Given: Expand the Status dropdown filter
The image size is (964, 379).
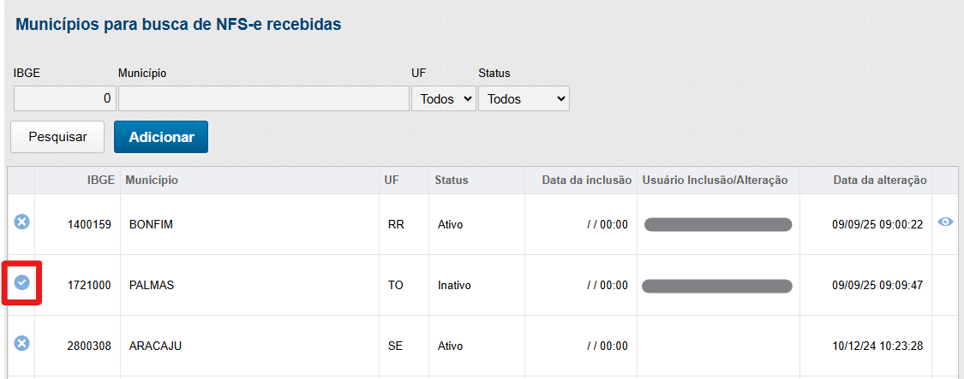Looking at the screenshot, I should 524,99.
